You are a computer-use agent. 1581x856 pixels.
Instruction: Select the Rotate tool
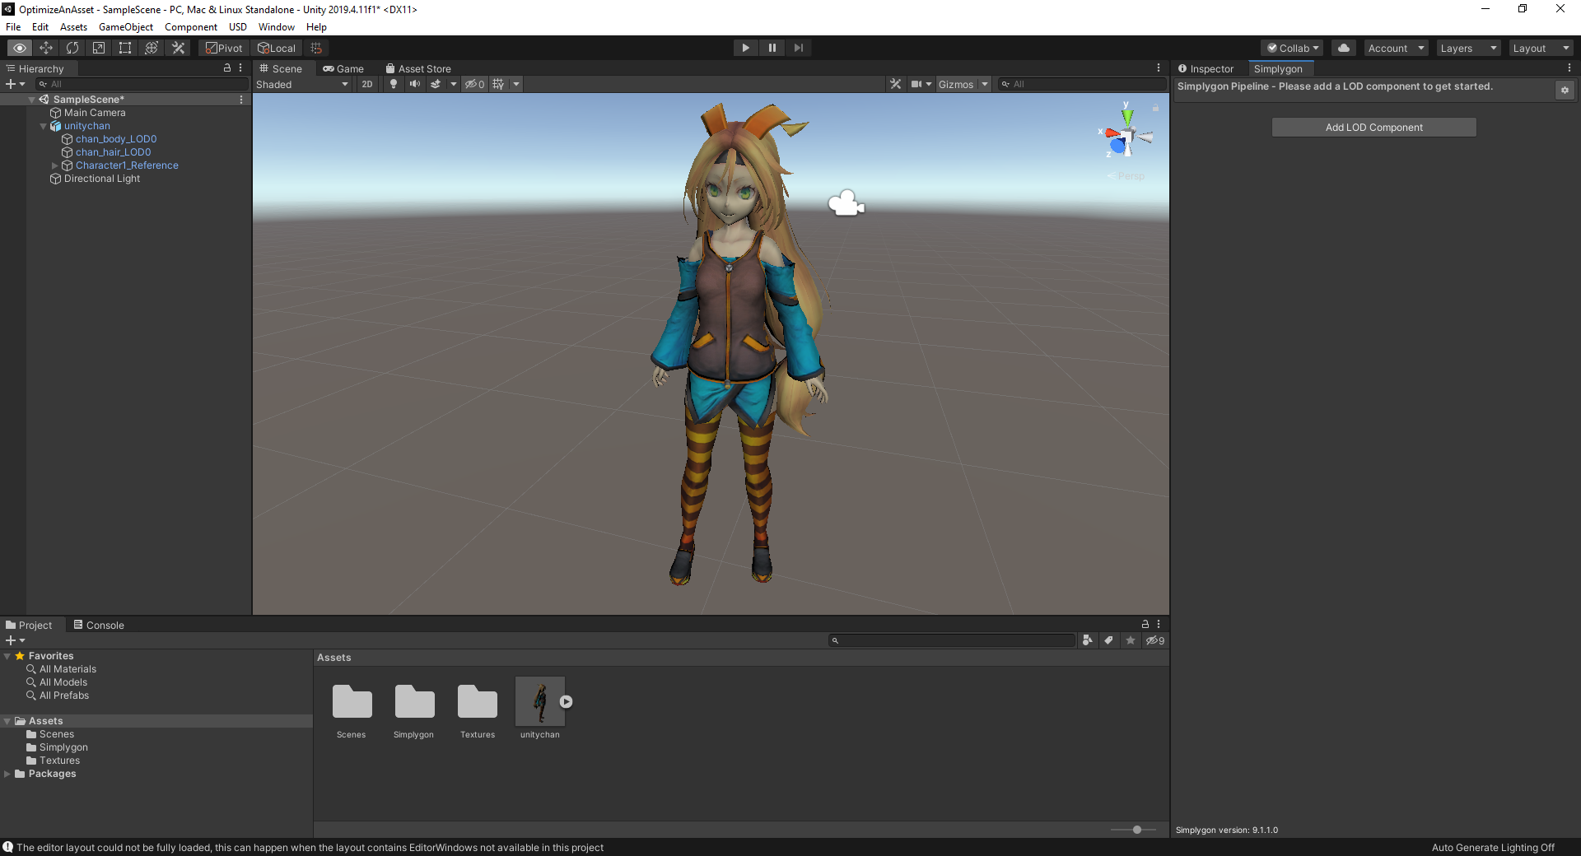[72, 48]
